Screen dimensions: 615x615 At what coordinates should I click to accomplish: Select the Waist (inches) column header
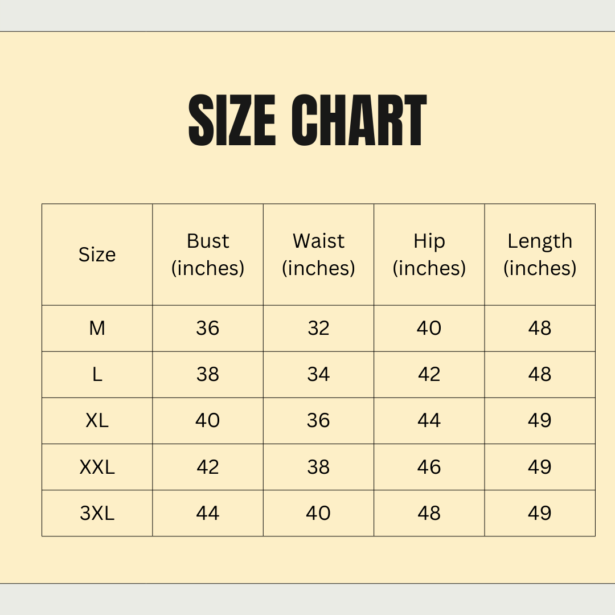(x=318, y=255)
